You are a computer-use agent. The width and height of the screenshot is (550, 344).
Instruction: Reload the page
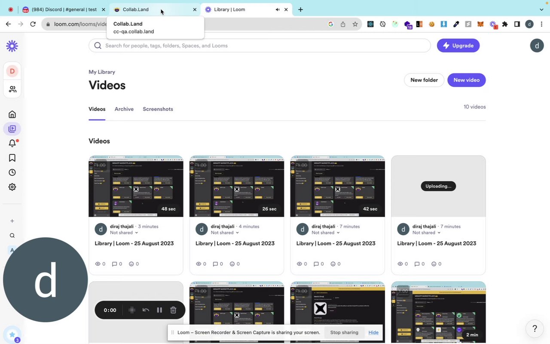pyautogui.click(x=33, y=24)
